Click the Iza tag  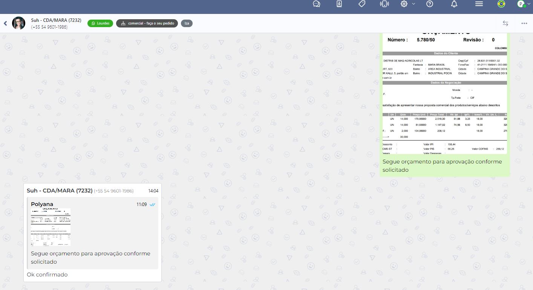click(x=187, y=23)
